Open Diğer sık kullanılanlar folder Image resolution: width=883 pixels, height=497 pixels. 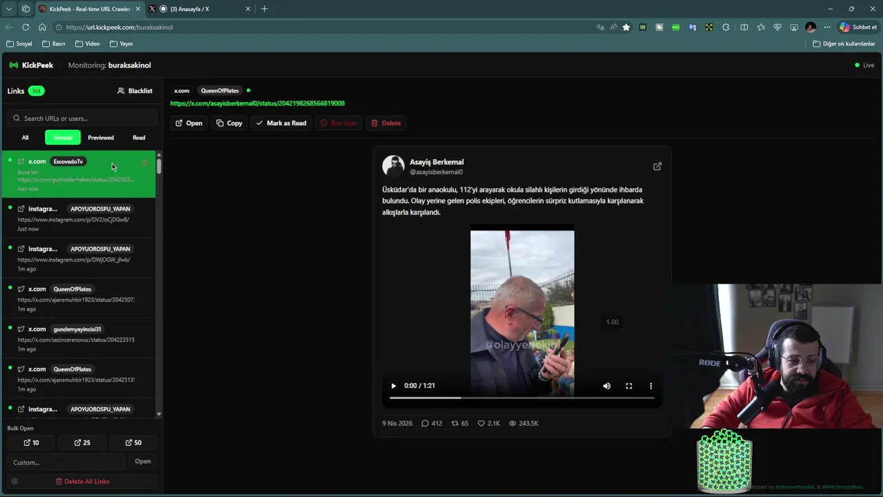844,43
